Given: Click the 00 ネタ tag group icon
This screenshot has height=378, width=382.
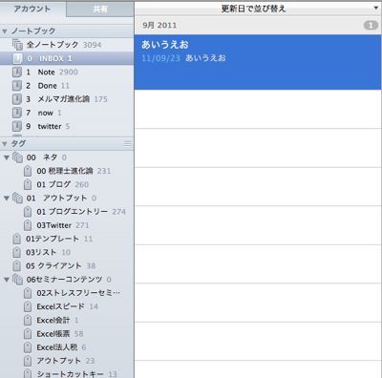Looking at the screenshot, I should [x=17, y=157].
